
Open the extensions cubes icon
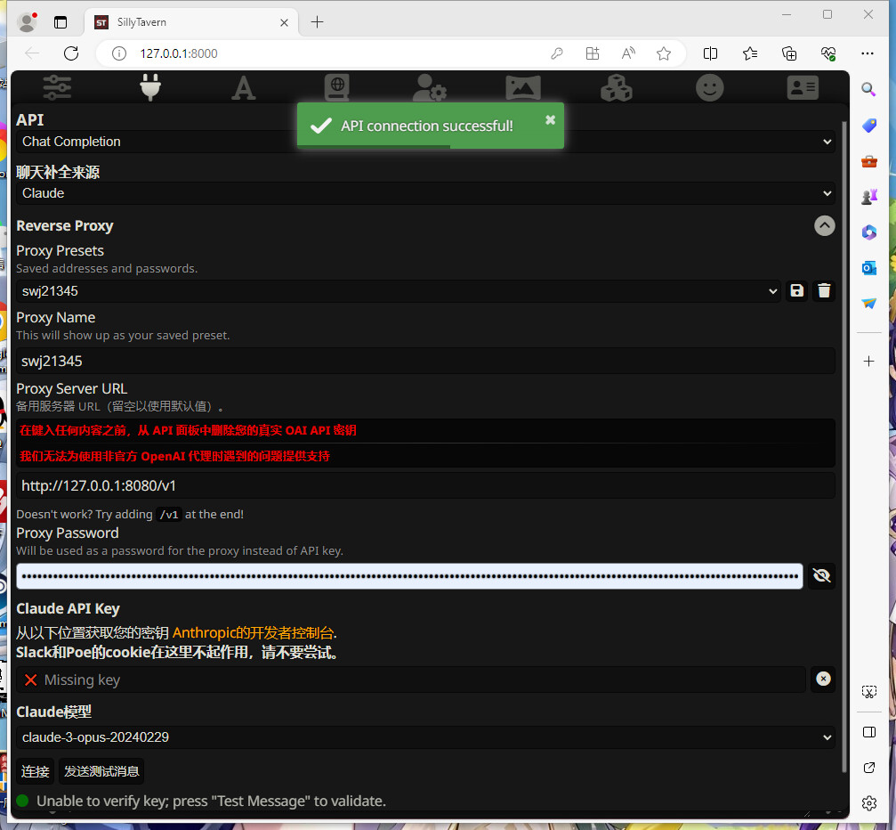click(x=616, y=87)
